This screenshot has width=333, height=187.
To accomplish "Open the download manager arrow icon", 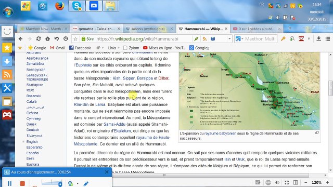I will click(318, 39).
